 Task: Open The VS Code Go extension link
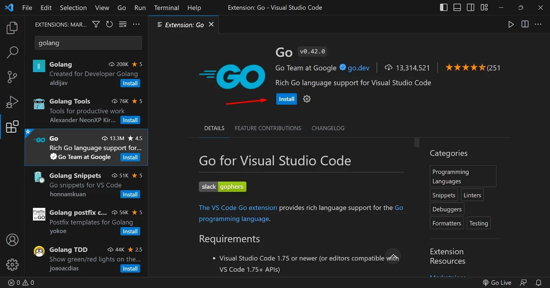coord(238,208)
